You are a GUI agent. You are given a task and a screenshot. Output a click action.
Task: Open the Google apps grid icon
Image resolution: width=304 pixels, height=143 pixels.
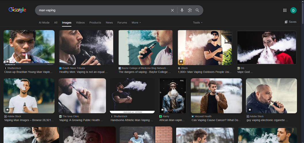285,10
